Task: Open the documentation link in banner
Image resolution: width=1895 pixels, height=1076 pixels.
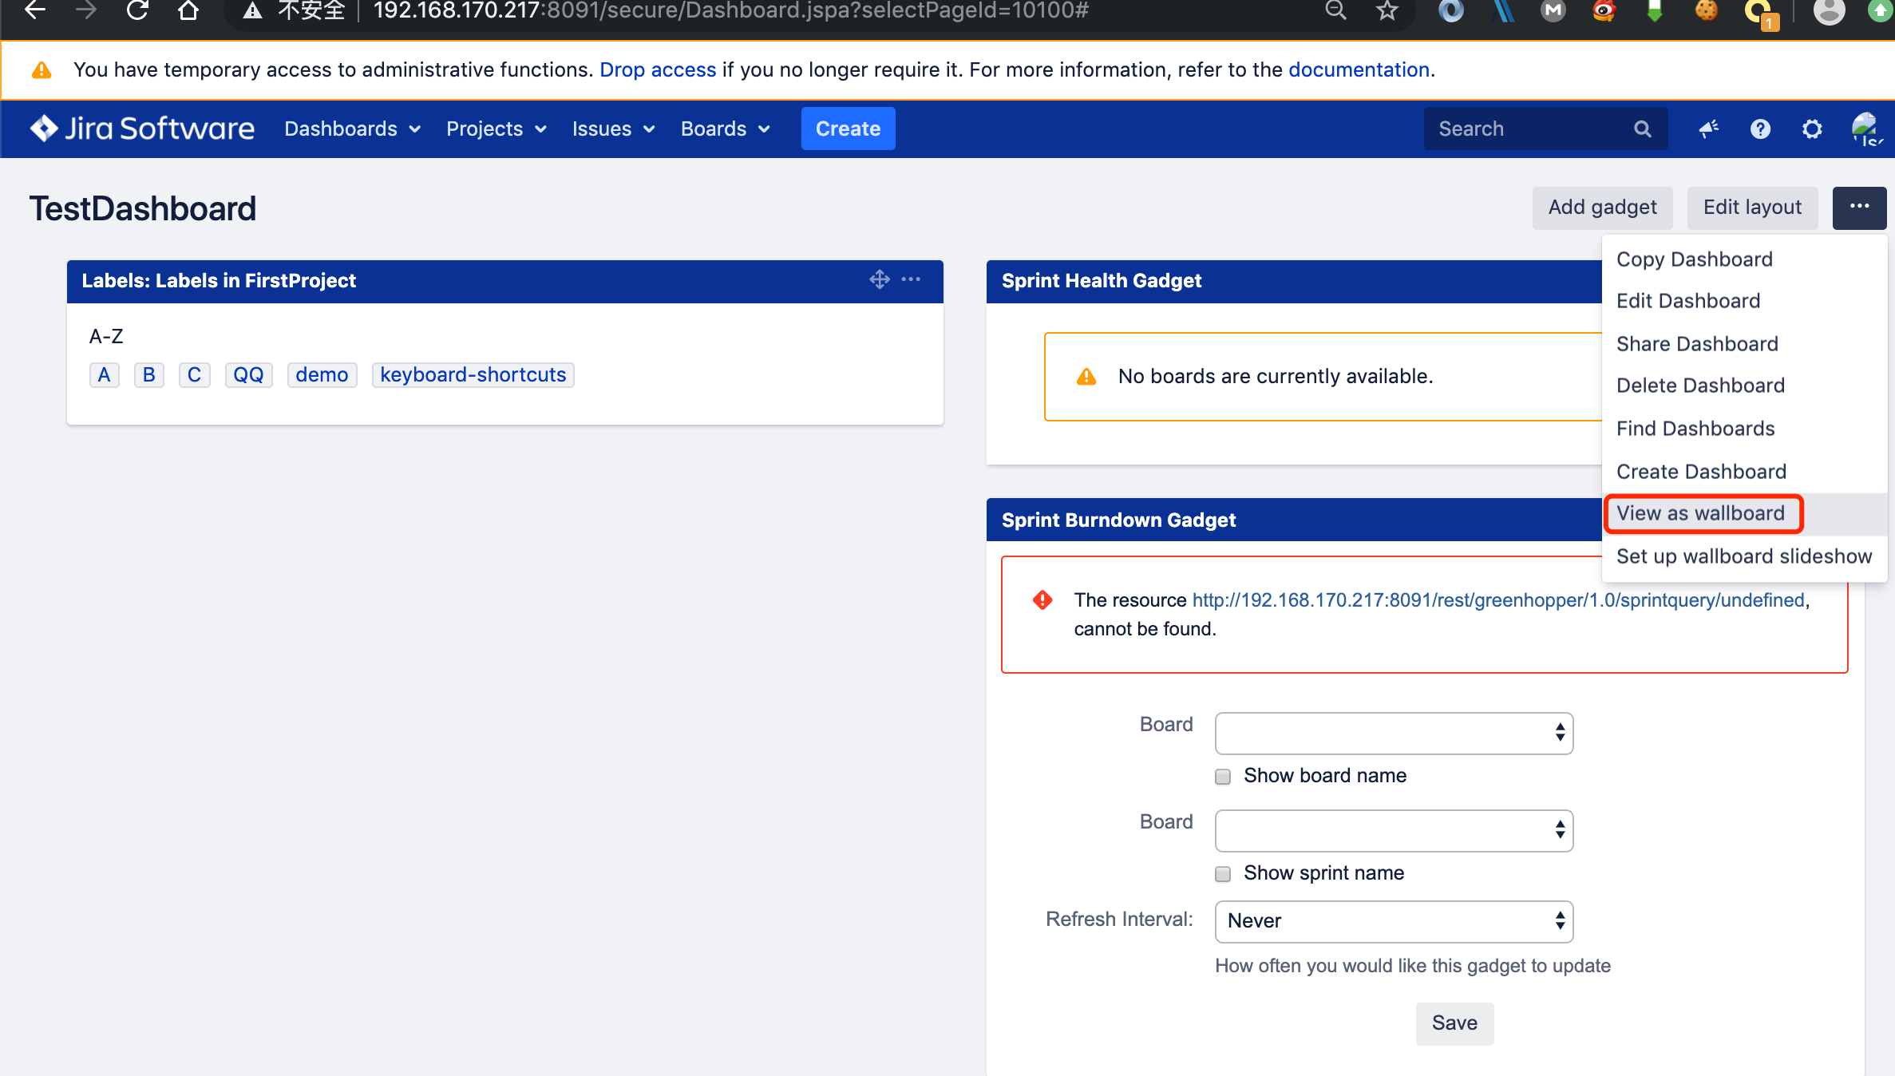Action: (1359, 70)
